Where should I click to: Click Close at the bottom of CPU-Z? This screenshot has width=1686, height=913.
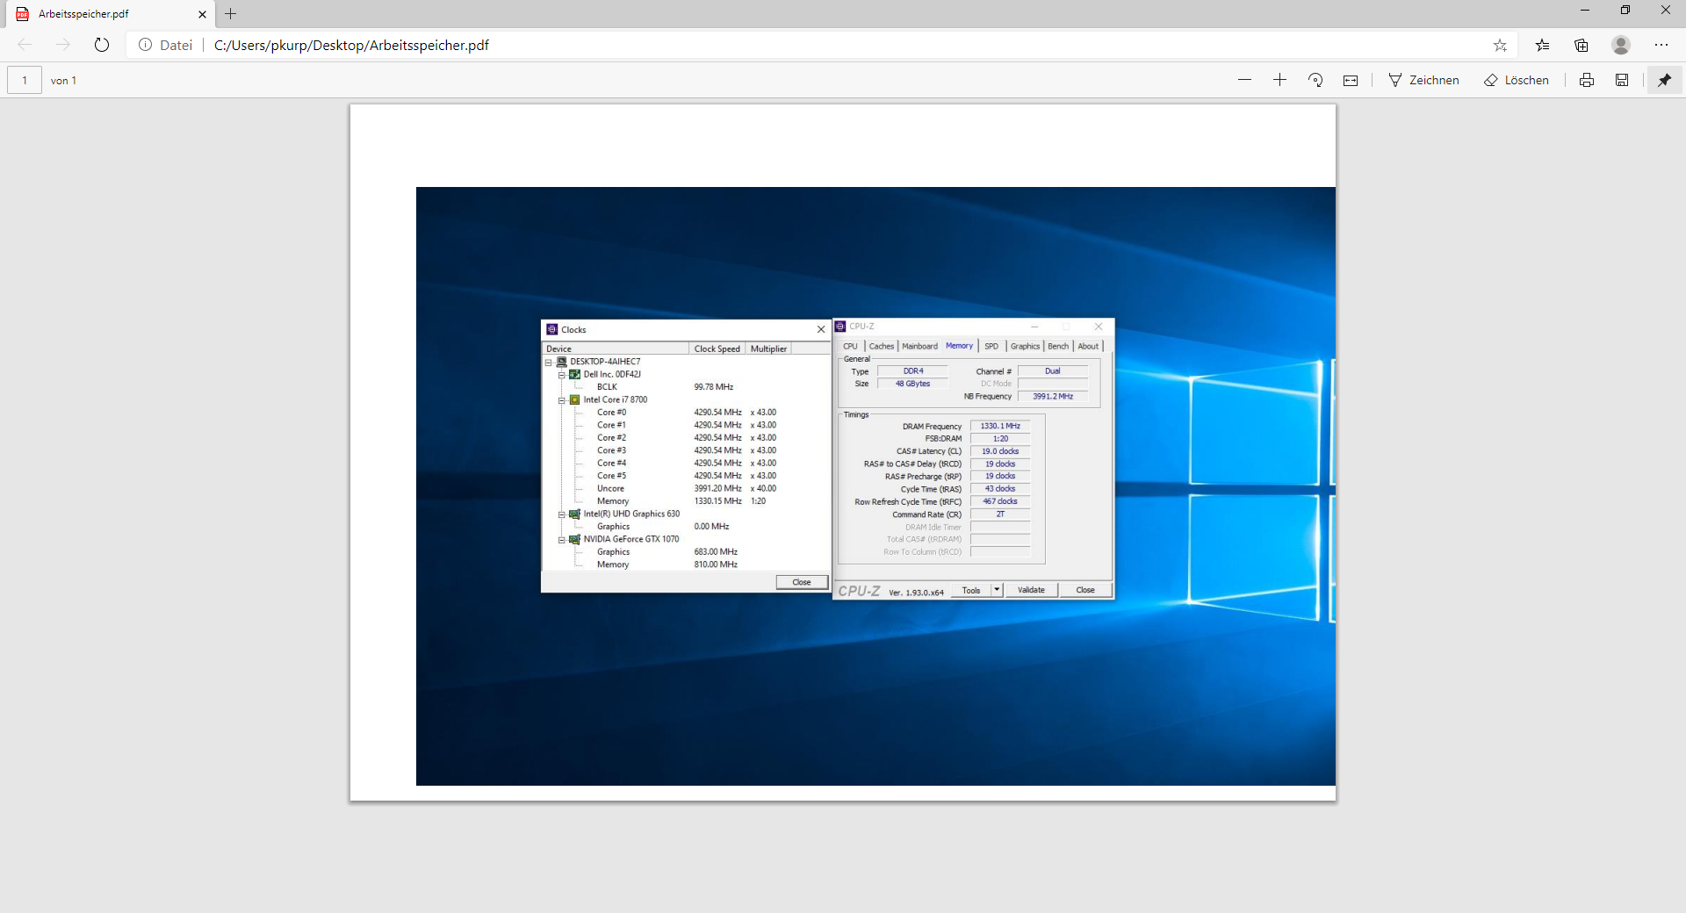click(1085, 591)
